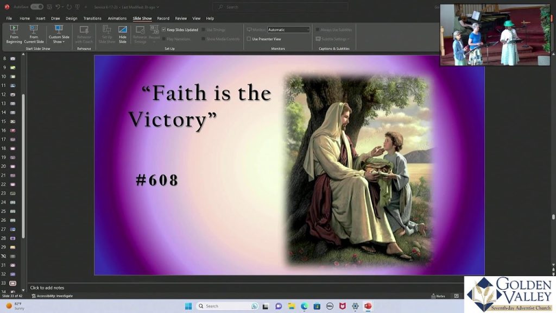
Task: Switch to the Insert tab
Action: (40, 18)
